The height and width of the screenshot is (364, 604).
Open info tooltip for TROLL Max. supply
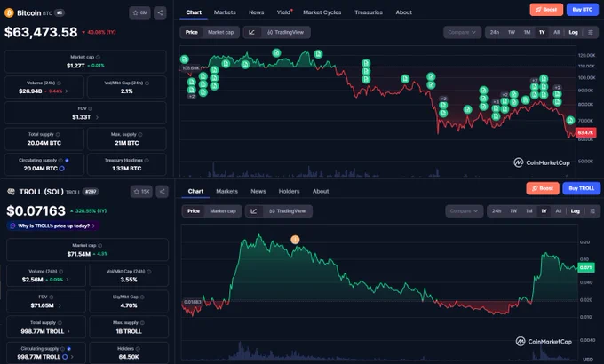(x=142, y=323)
